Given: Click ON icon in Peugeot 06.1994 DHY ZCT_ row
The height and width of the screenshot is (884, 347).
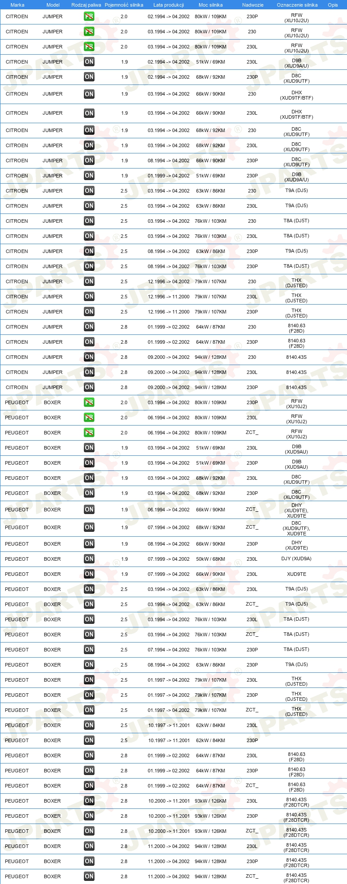Looking at the screenshot, I should (89, 510).
